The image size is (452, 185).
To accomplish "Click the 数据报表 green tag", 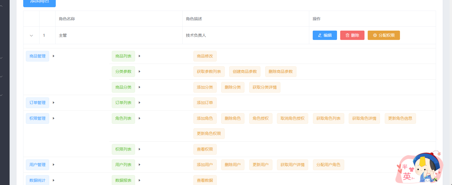I will [123, 180].
